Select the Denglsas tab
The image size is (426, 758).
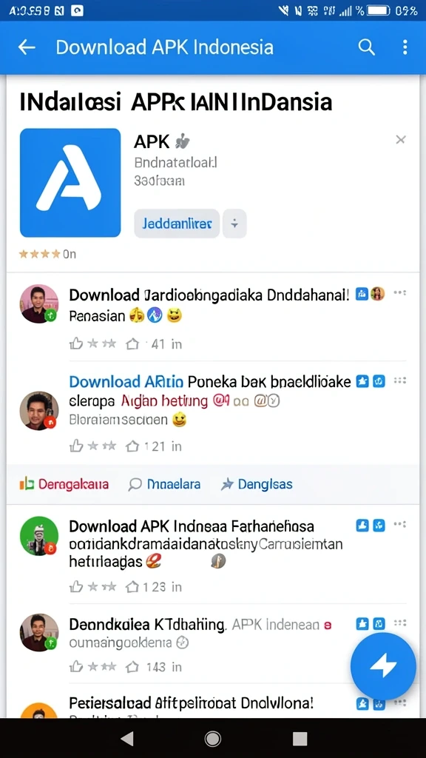click(x=257, y=484)
